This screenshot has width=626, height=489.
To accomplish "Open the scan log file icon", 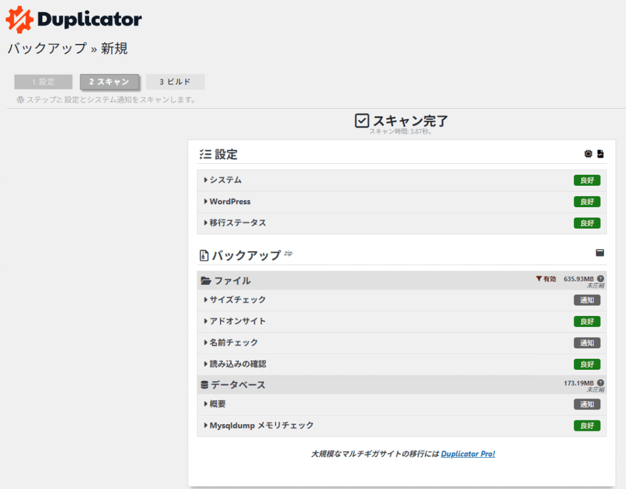I will click(600, 154).
